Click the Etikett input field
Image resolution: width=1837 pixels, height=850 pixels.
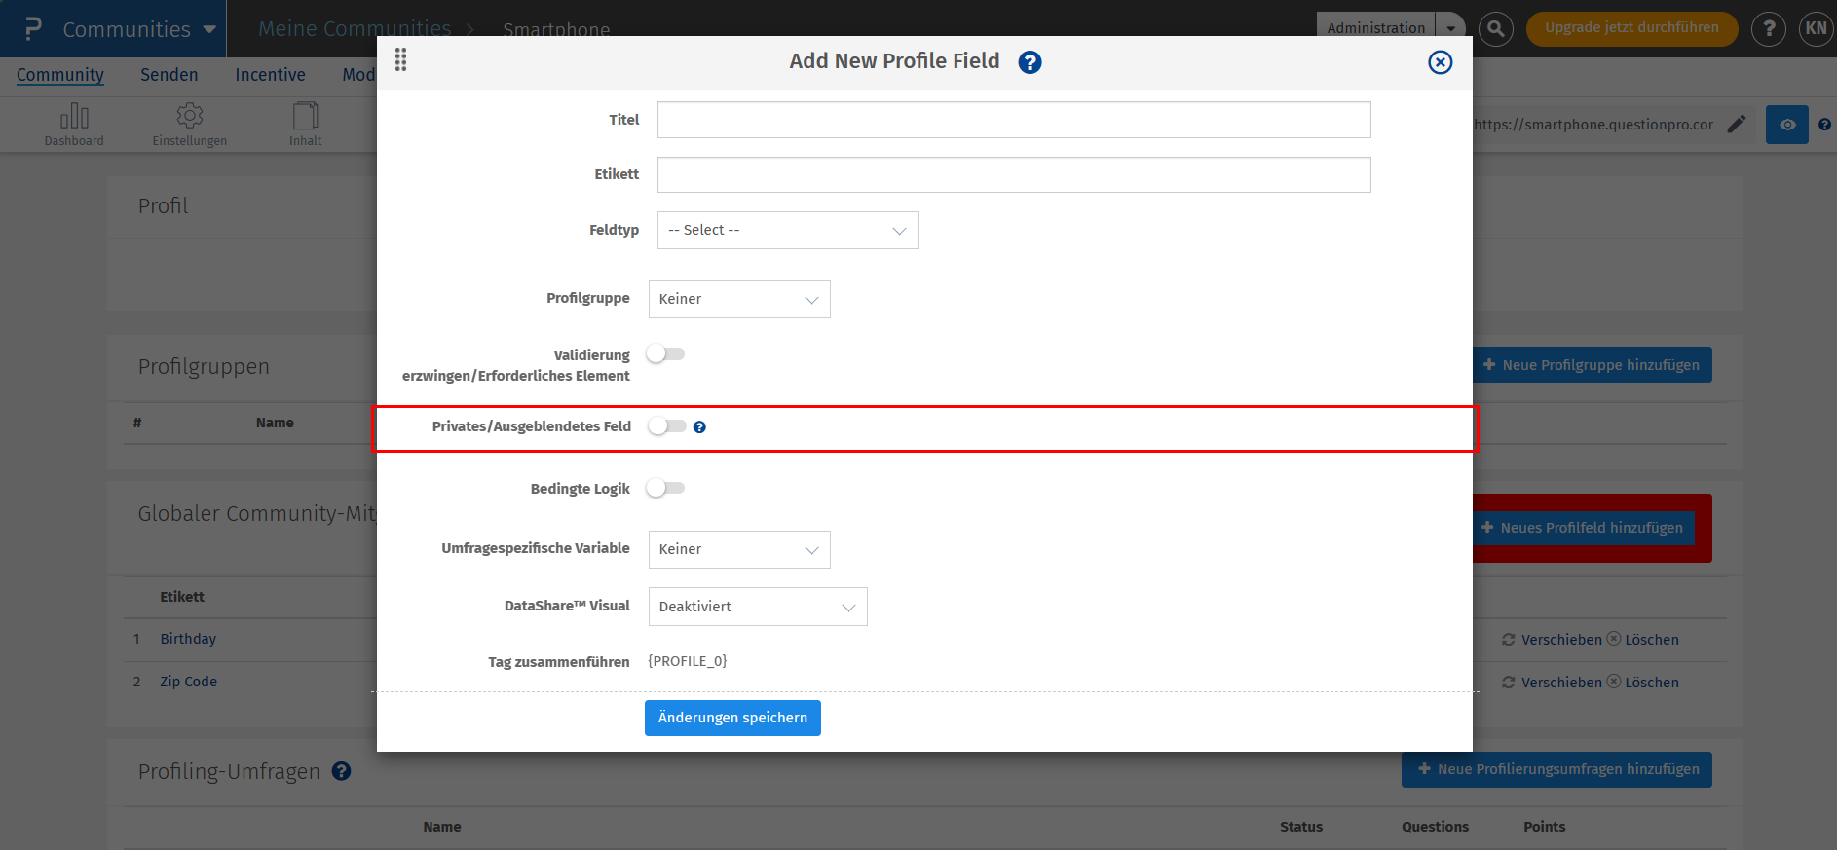tap(1014, 175)
